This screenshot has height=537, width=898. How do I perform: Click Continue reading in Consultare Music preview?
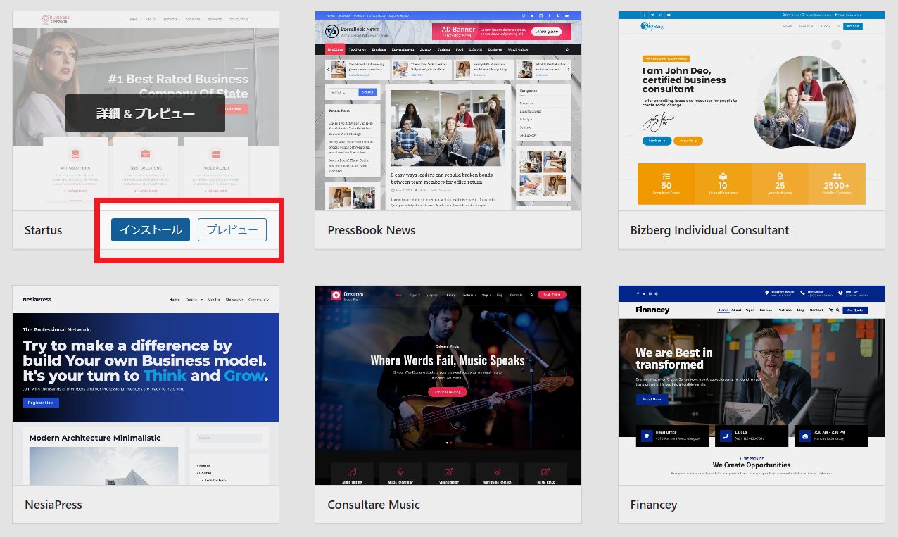pyautogui.click(x=448, y=392)
